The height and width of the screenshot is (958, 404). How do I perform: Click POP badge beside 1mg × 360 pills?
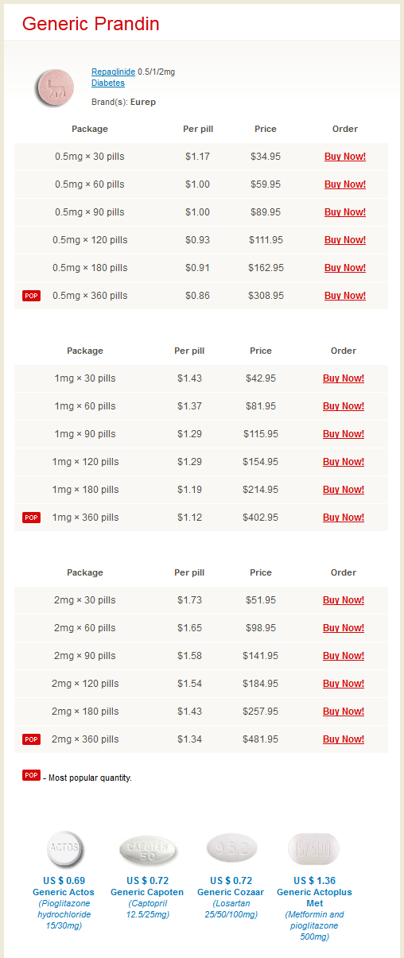tap(31, 518)
